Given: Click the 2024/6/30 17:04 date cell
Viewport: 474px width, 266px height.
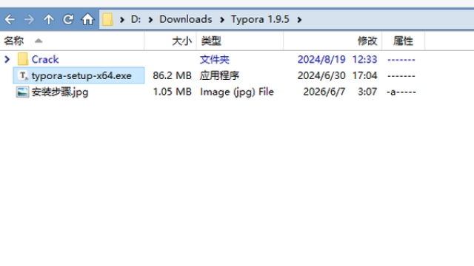Looking at the screenshot, I should pyautogui.click(x=338, y=75).
